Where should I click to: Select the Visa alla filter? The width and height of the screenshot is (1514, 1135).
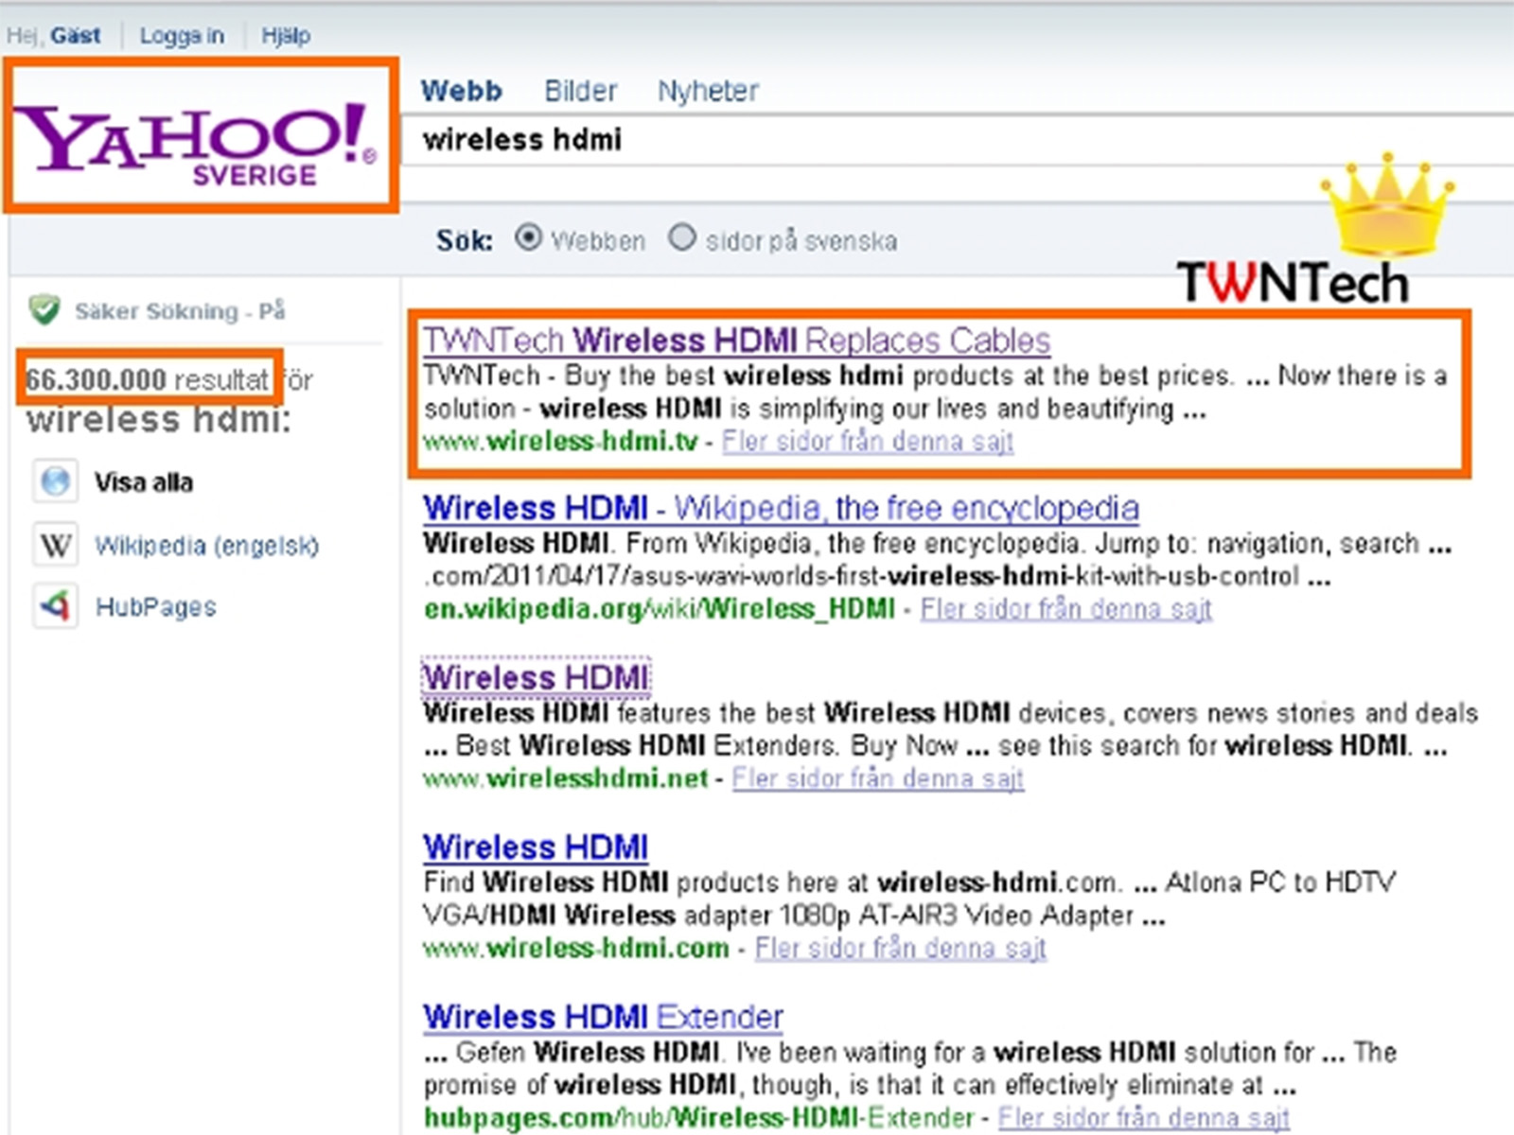(x=143, y=482)
